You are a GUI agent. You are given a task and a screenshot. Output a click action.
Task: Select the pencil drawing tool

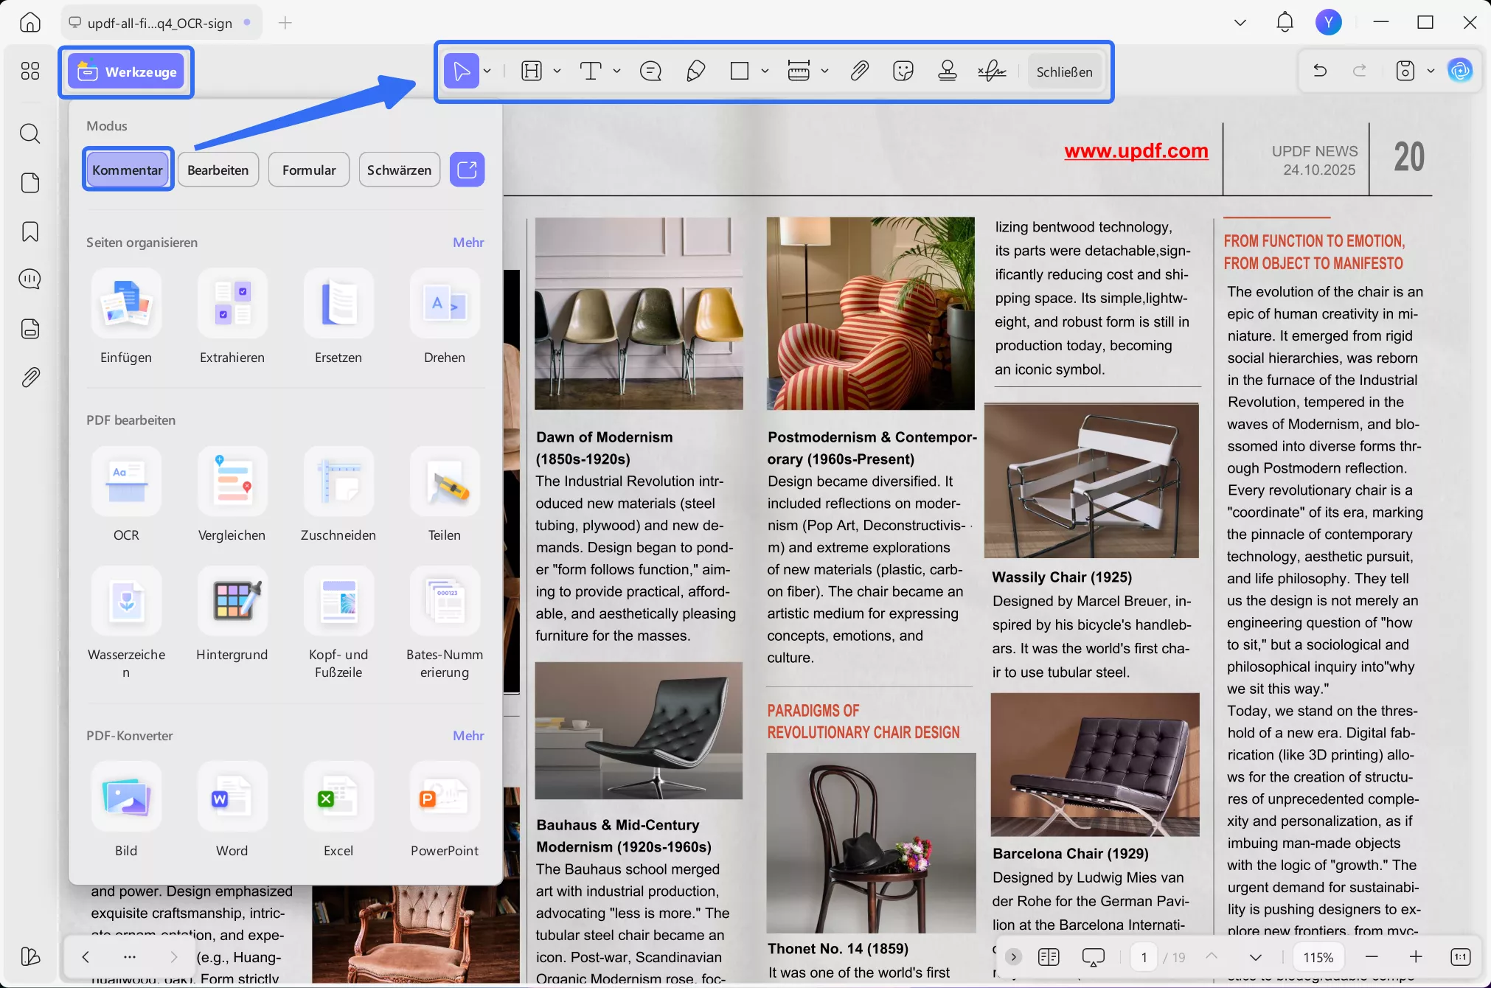pos(695,71)
